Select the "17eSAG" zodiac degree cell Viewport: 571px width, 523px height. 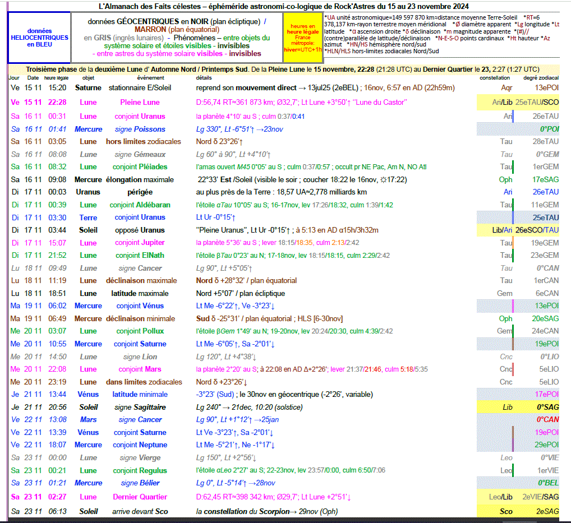click(545, 180)
